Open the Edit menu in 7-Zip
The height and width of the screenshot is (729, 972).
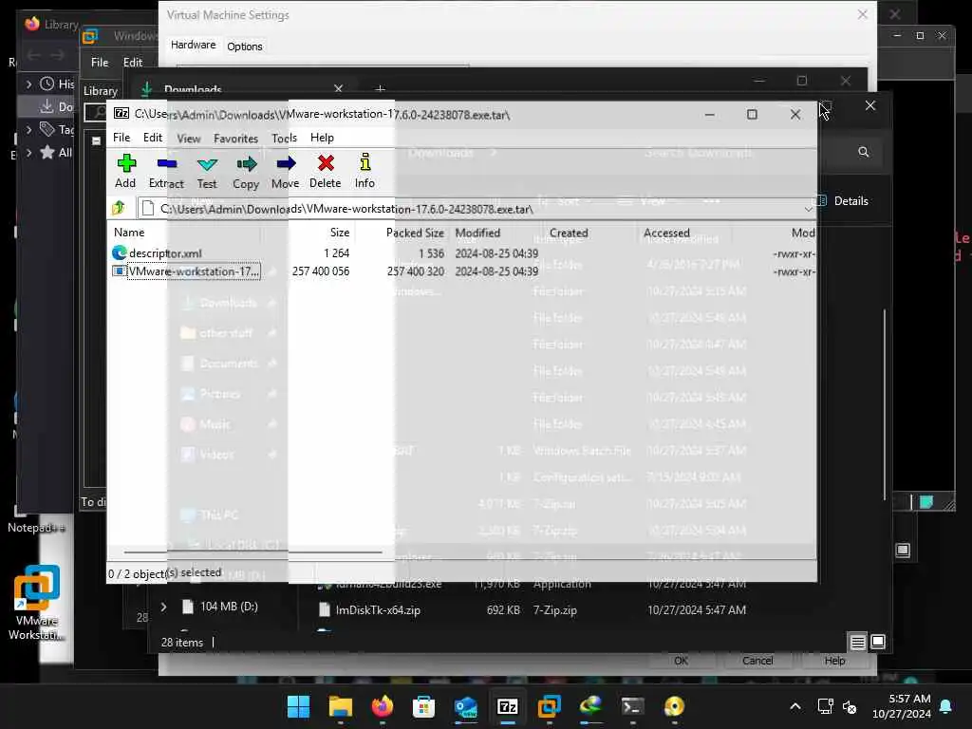[153, 138]
